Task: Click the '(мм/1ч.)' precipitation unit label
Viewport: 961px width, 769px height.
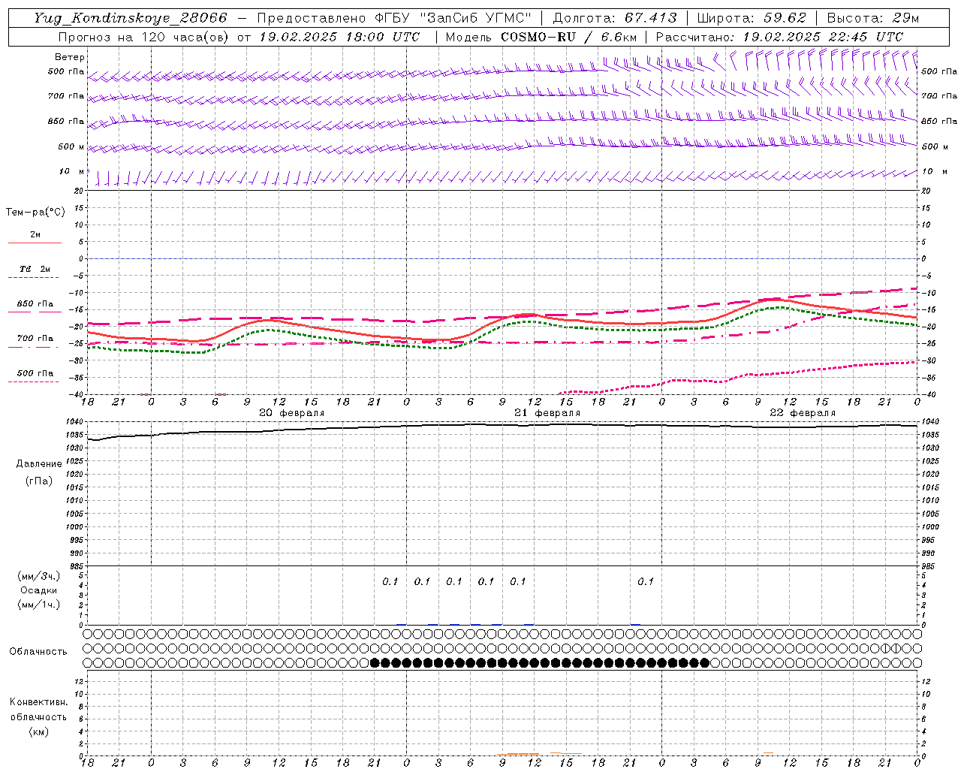Action: click(39, 605)
